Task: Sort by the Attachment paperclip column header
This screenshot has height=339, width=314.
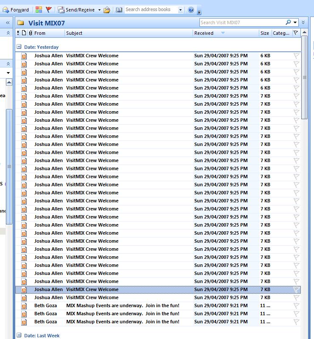Action: tap(30, 33)
